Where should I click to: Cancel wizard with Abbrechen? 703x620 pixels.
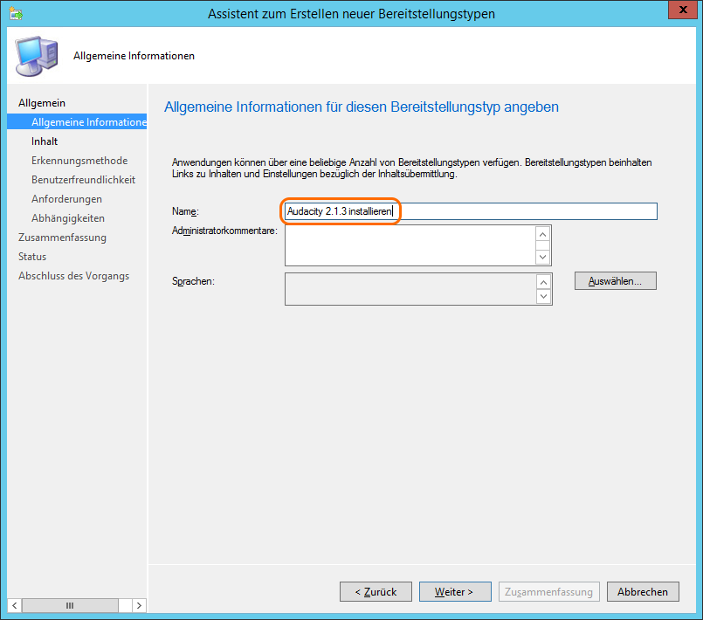[x=643, y=592]
